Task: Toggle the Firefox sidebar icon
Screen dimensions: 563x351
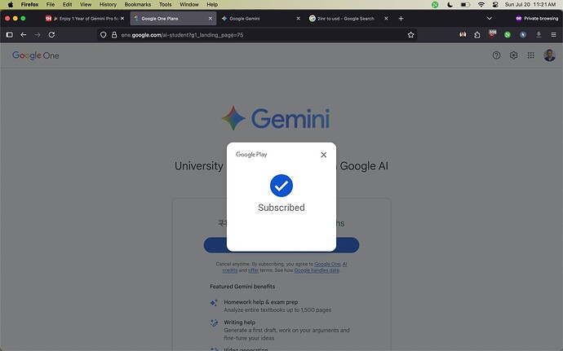Action: point(10,35)
